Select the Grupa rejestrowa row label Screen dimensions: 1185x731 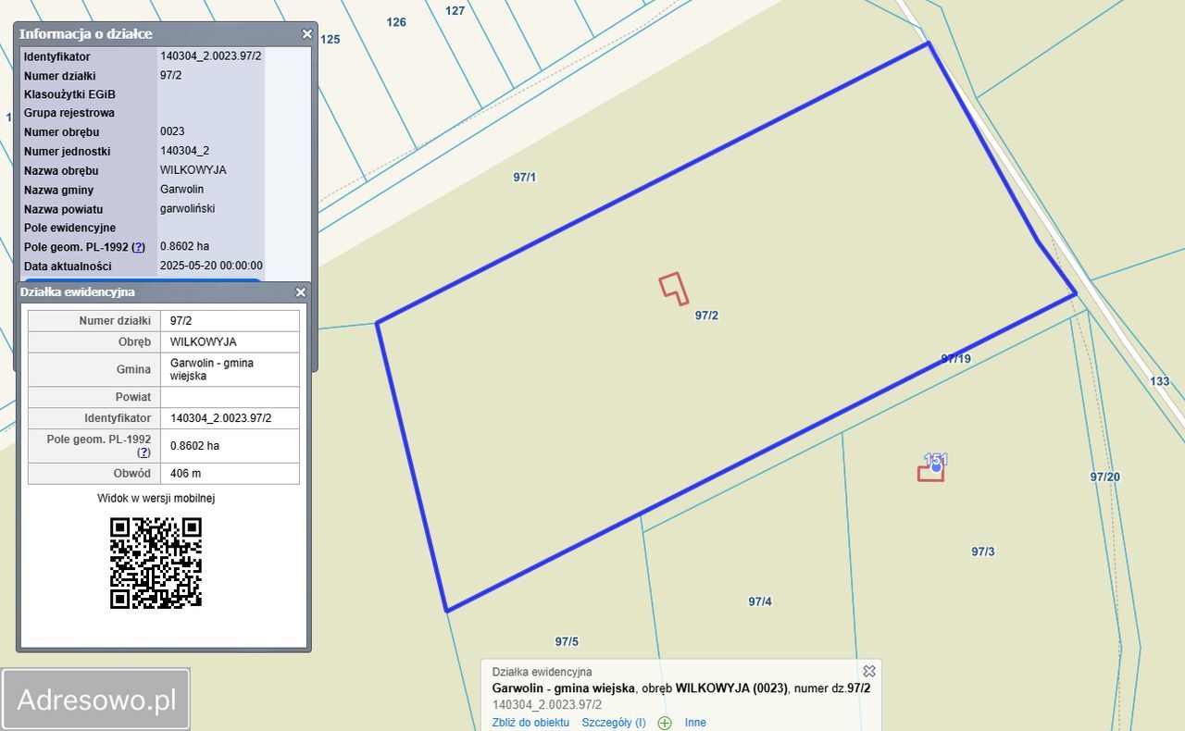coord(69,113)
